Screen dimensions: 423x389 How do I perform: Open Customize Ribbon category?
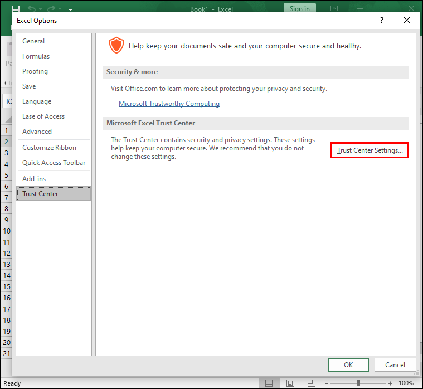coord(54,148)
